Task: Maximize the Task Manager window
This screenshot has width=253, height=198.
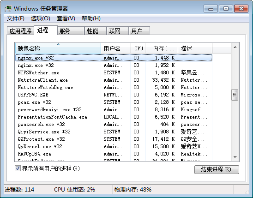Action: pyautogui.click(x=226, y=9)
